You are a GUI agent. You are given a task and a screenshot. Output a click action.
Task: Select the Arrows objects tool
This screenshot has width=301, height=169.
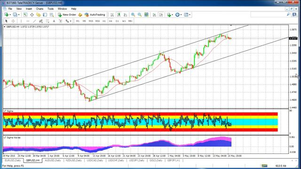point(67,21)
